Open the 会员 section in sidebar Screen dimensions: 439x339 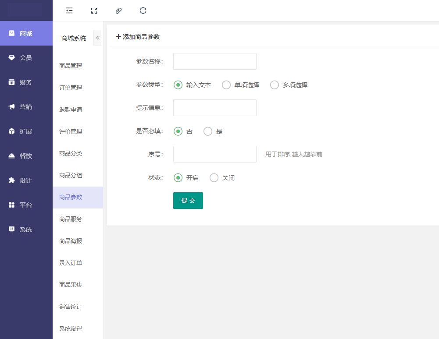26,58
